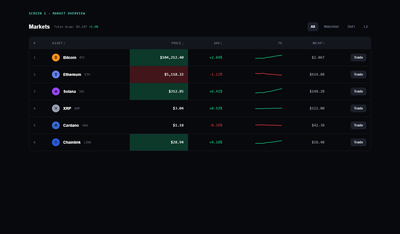Click the Ethereum coin icon
The width and height of the screenshot is (400, 234).
click(x=56, y=74)
